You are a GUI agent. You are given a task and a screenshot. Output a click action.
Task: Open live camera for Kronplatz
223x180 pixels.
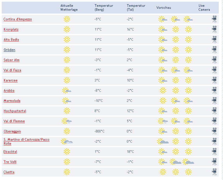[x=215, y=29]
